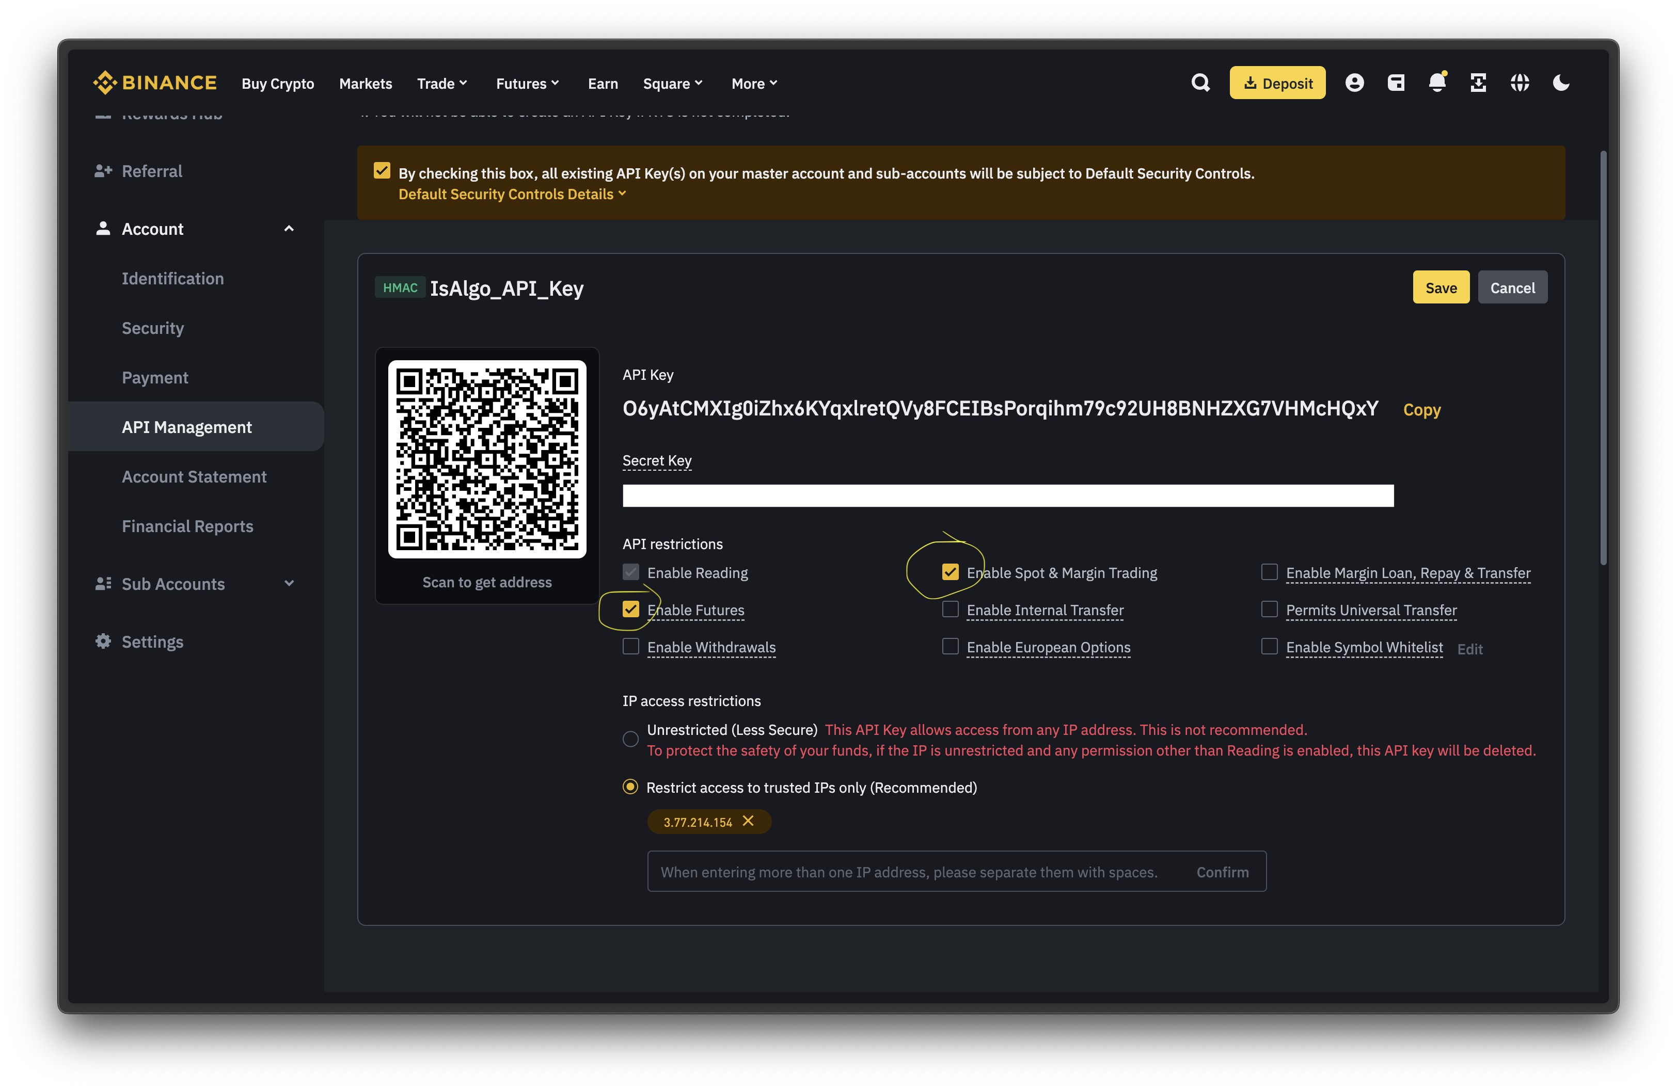Open the language globe icon
The image size is (1677, 1090).
[x=1520, y=83]
